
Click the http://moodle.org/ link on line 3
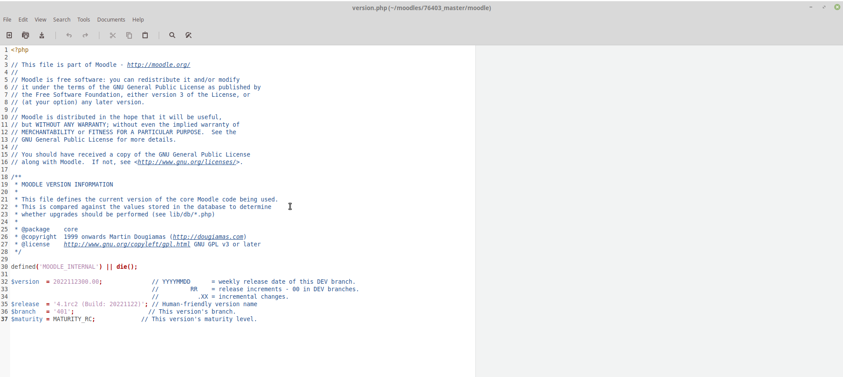tap(159, 65)
